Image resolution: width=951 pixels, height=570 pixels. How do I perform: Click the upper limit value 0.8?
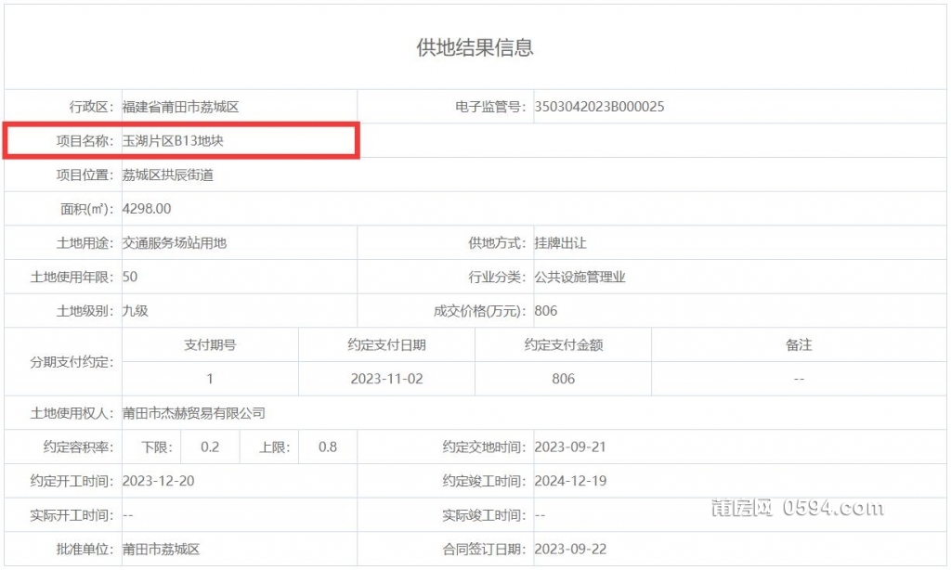click(328, 447)
